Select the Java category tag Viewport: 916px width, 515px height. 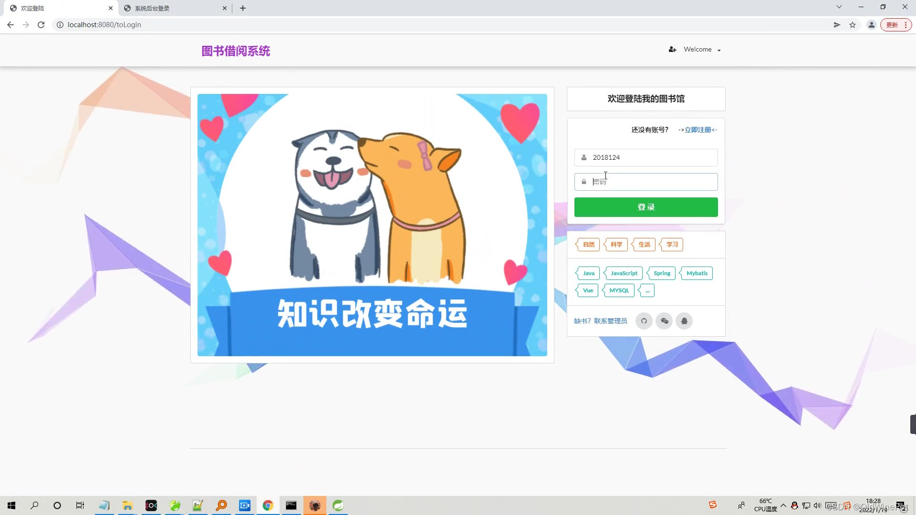pyautogui.click(x=588, y=273)
